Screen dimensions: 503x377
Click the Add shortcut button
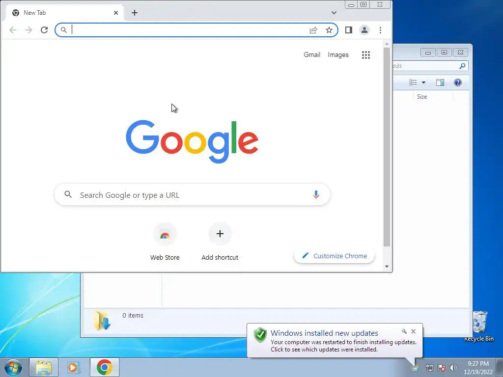pos(220,242)
